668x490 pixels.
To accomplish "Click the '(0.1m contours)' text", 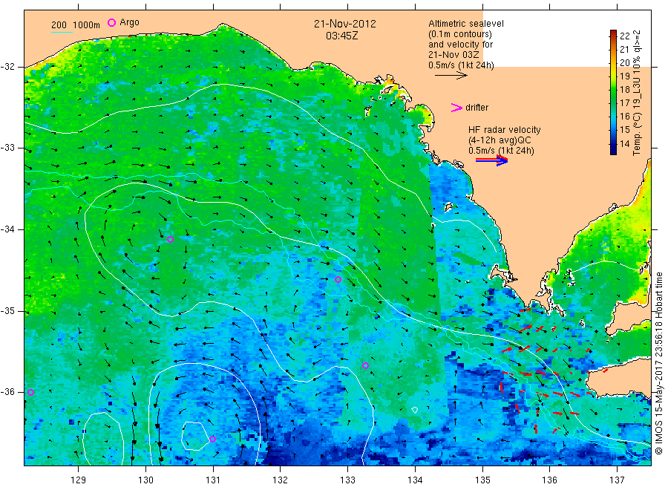I will [460, 34].
